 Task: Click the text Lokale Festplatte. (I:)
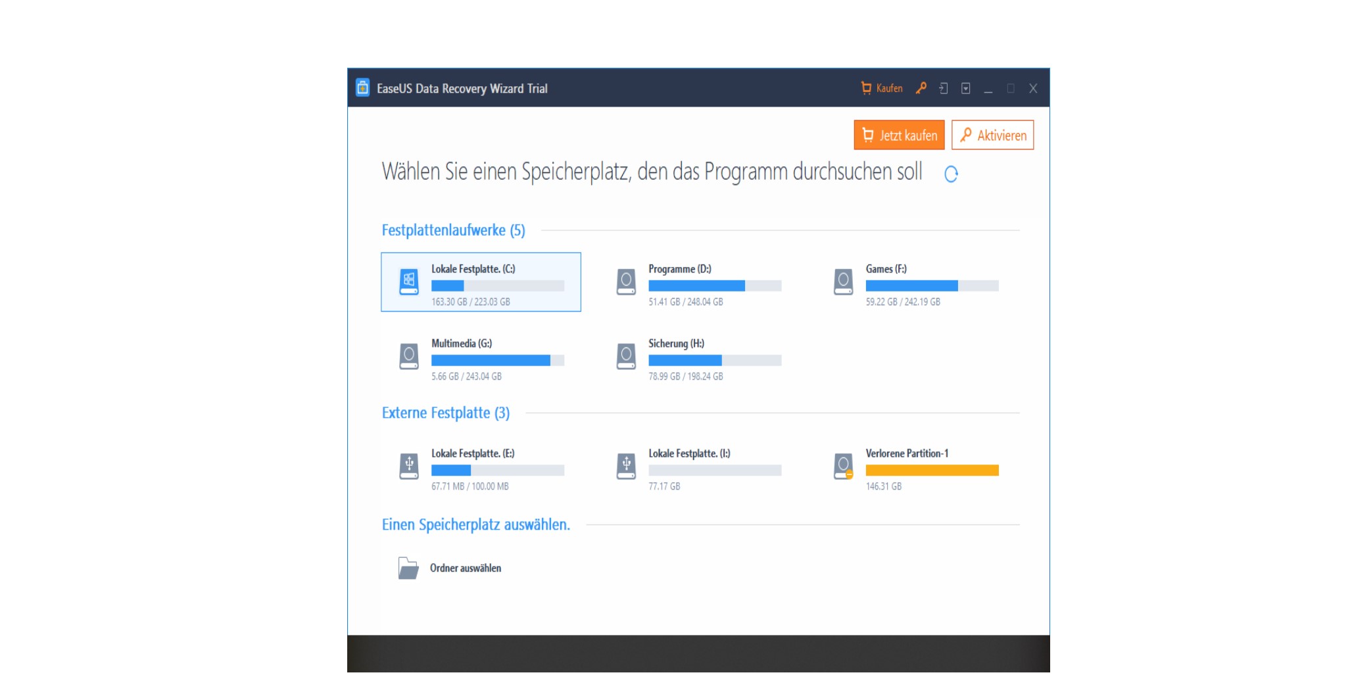[689, 453]
